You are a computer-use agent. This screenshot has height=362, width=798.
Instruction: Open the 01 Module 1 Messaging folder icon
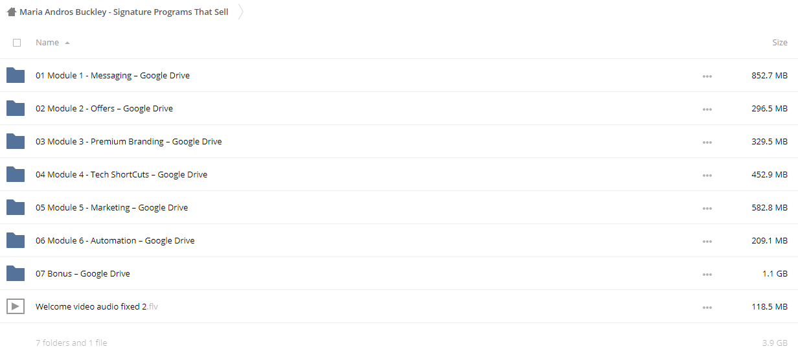(x=16, y=75)
